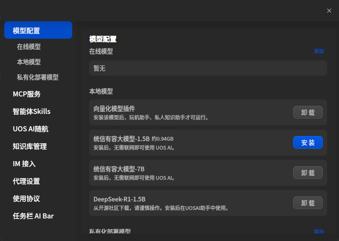The image size is (339, 241).
Task: Open 智能体Skills settings page
Action: coord(31,111)
